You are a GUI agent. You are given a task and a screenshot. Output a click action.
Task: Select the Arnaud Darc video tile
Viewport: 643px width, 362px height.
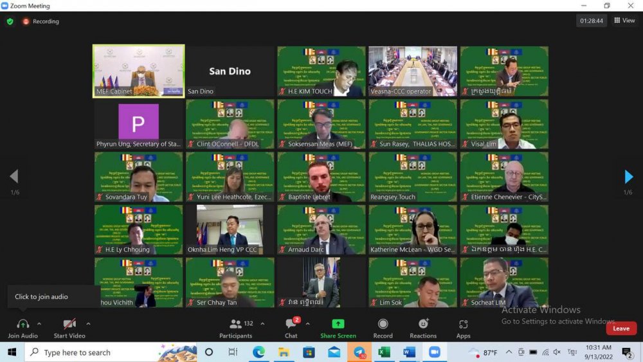321,230
